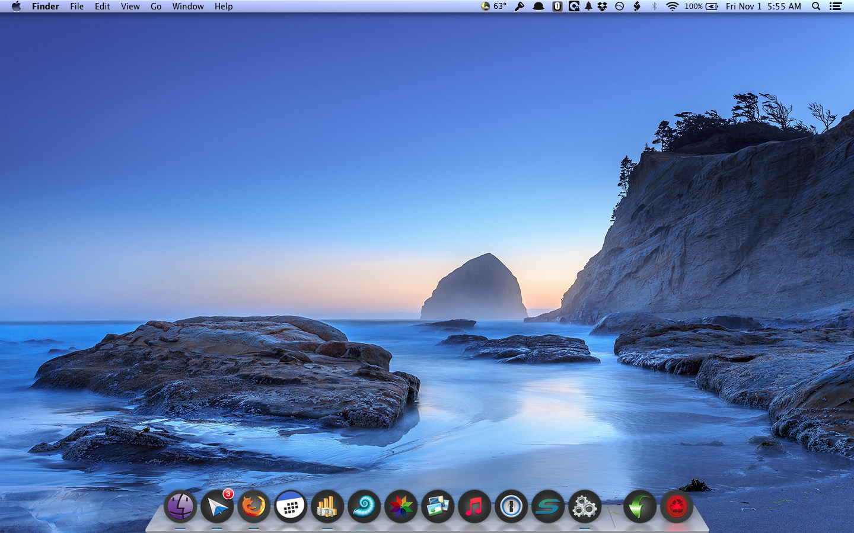Open 1Password from the dock

[x=511, y=507]
